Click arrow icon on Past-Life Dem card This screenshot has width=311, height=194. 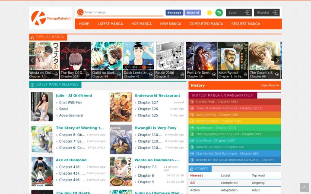214,75
